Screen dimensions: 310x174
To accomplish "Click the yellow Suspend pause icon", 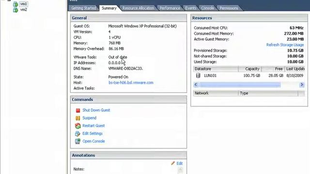I will click(78, 118).
